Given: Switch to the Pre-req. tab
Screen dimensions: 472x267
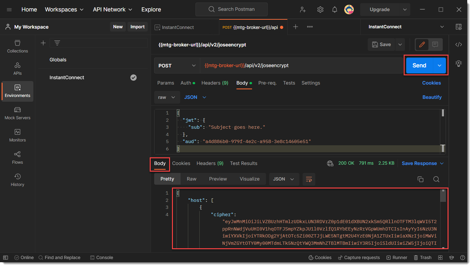Looking at the screenshot, I should tap(267, 83).
